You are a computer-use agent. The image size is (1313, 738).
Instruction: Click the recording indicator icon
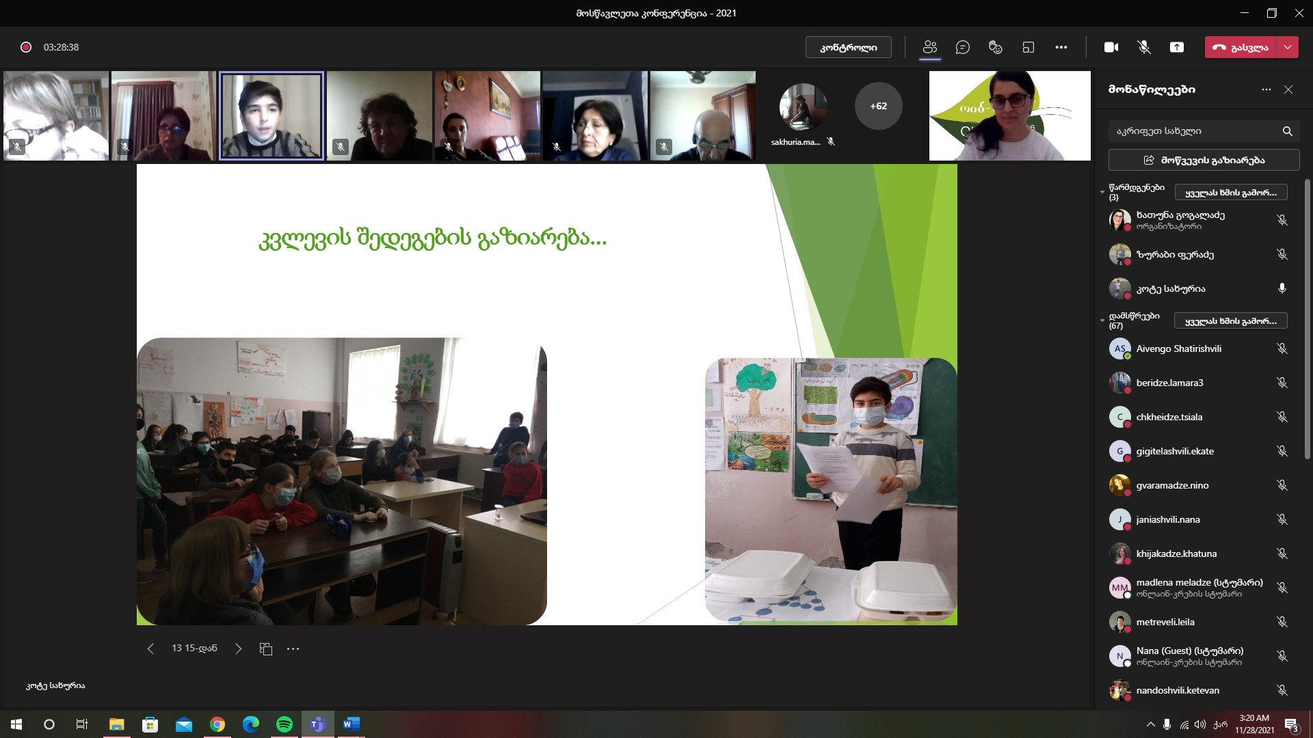26,47
